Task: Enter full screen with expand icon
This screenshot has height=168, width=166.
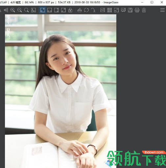Action: (x=116, y=10)
